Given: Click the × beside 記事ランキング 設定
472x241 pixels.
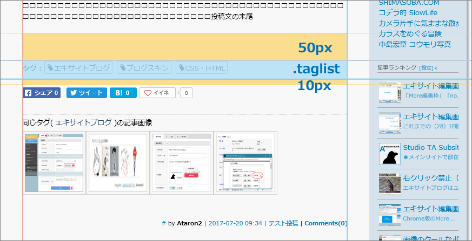Looking at the screenshot, I should (436, 68).
